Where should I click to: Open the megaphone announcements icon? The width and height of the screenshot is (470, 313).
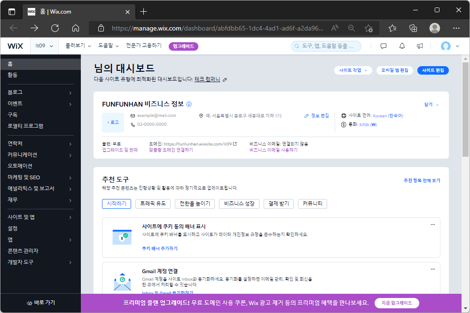tap(420, 46)
